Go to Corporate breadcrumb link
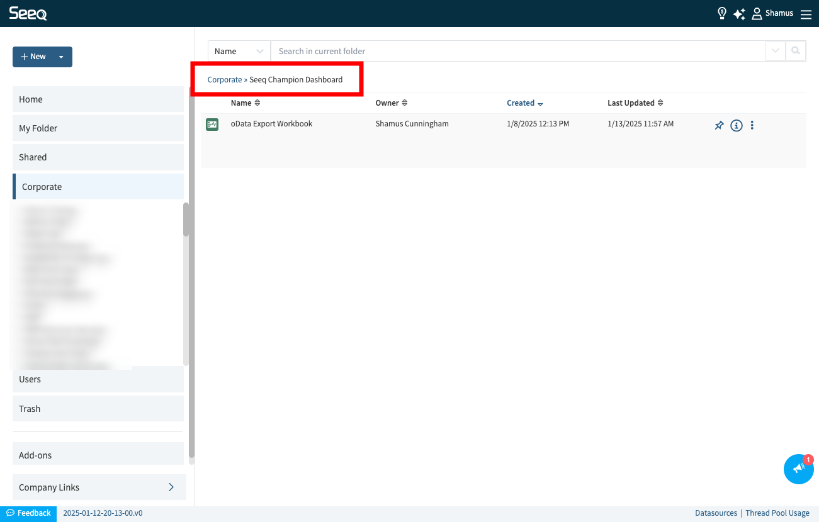Image resolution: width=819 pixels, height=522 pixels. tap(225, 80)
